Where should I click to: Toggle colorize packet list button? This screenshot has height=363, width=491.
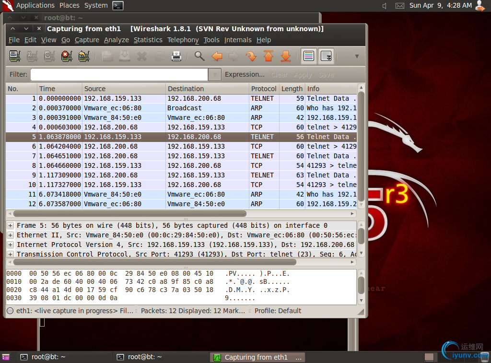pos(309,57)
